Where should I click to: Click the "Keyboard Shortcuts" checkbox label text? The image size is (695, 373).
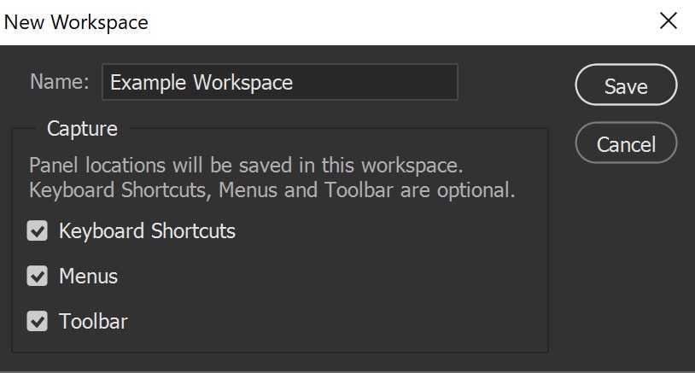click(x=147, y=230)
